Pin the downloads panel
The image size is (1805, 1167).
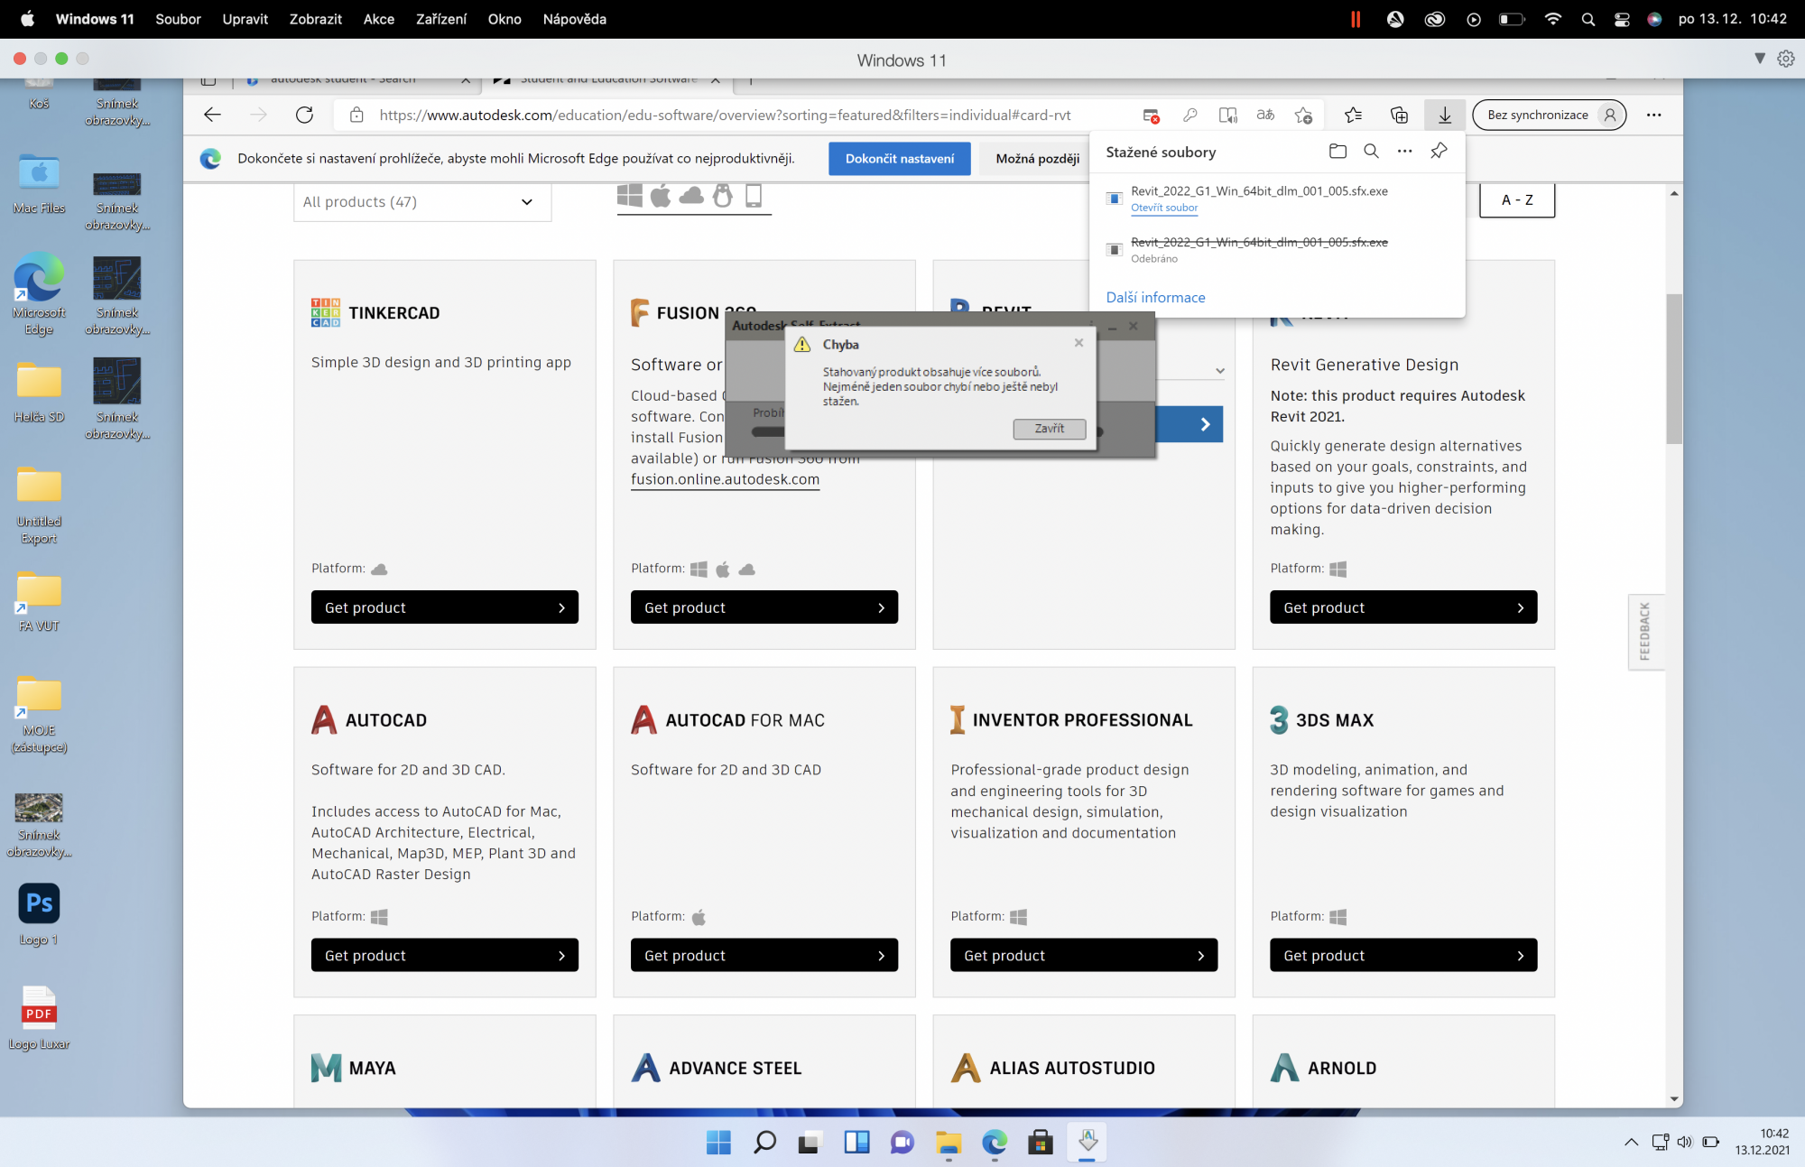tap(1439, 152)
